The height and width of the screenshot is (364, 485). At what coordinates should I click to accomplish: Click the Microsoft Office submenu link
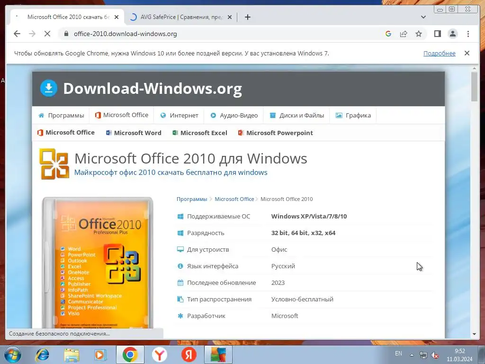tap(66, 133)
